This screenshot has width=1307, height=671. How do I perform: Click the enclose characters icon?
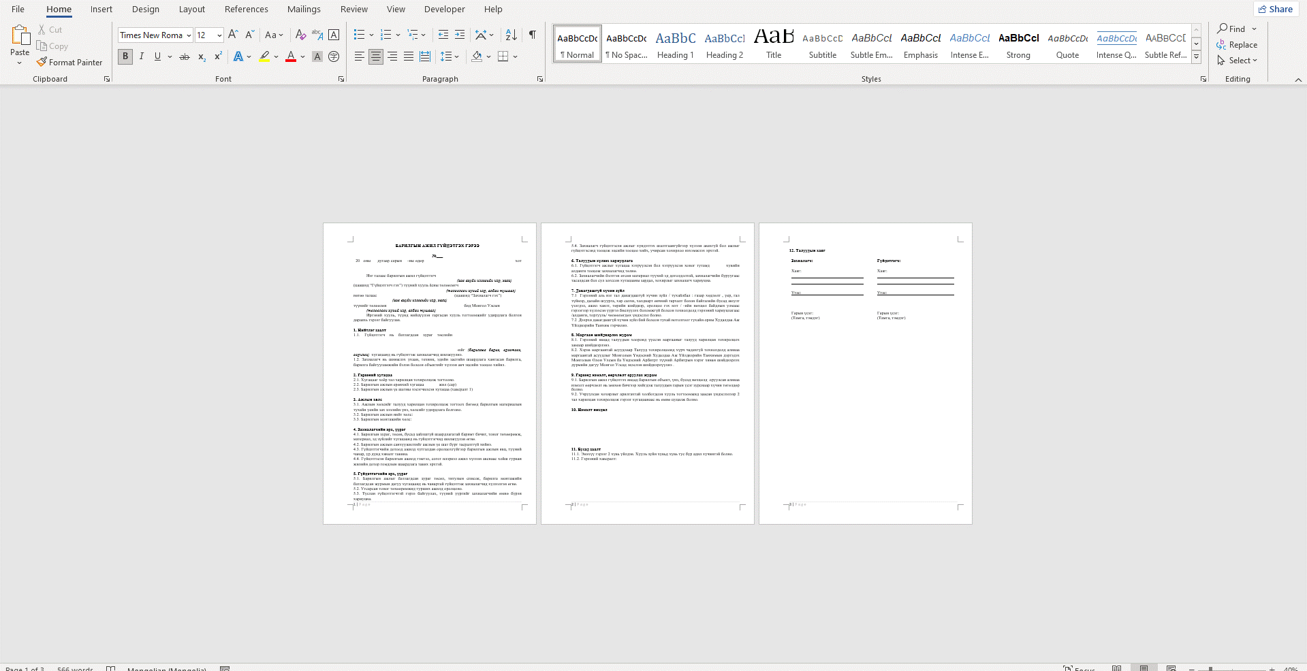(x=334, y=56)
